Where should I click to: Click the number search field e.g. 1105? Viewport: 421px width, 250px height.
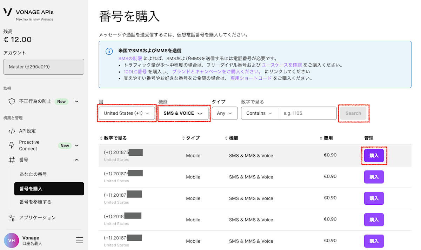[x=307, y=113]
